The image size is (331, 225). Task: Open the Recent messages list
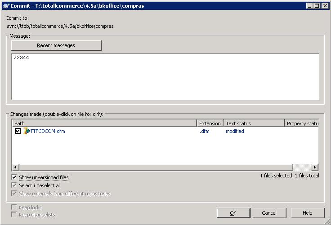(x=56, y=45)
